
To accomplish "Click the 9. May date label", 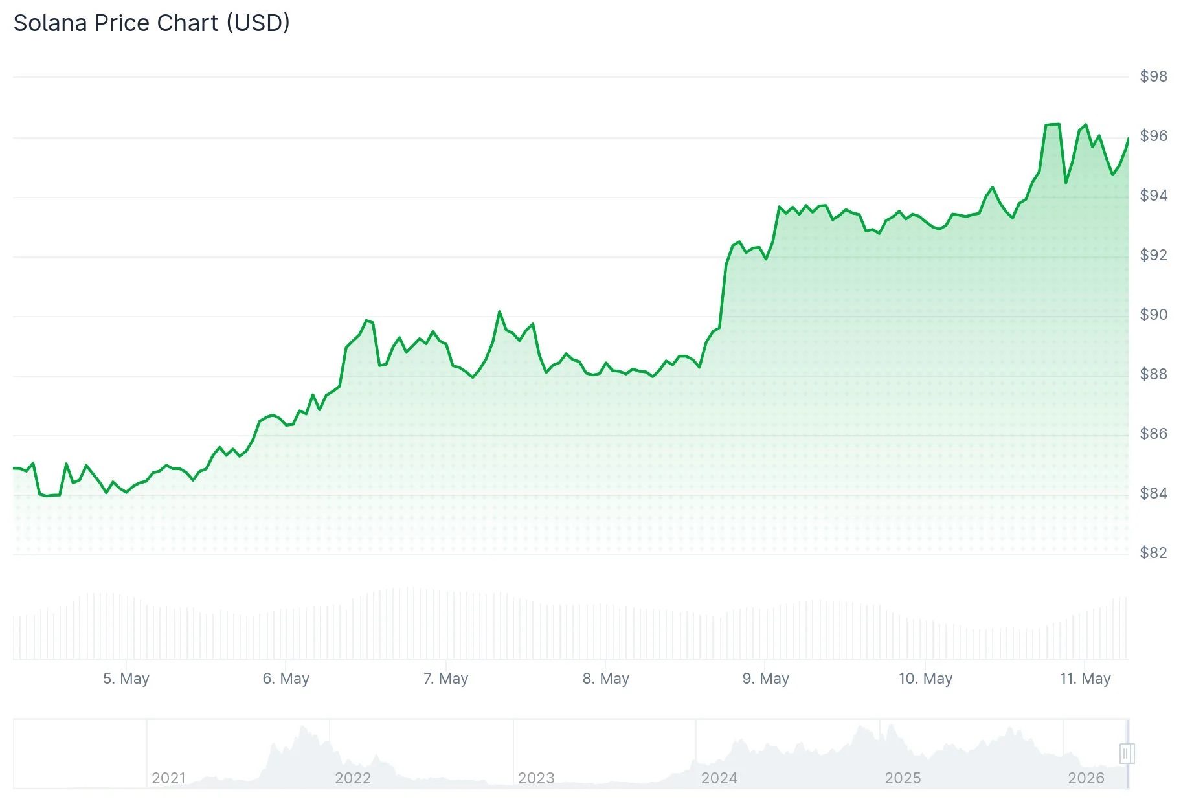I will 766,679.
